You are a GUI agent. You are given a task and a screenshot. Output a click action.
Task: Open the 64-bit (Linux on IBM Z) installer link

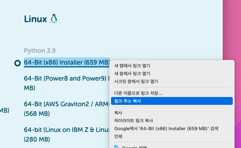[x=67, y=134]
